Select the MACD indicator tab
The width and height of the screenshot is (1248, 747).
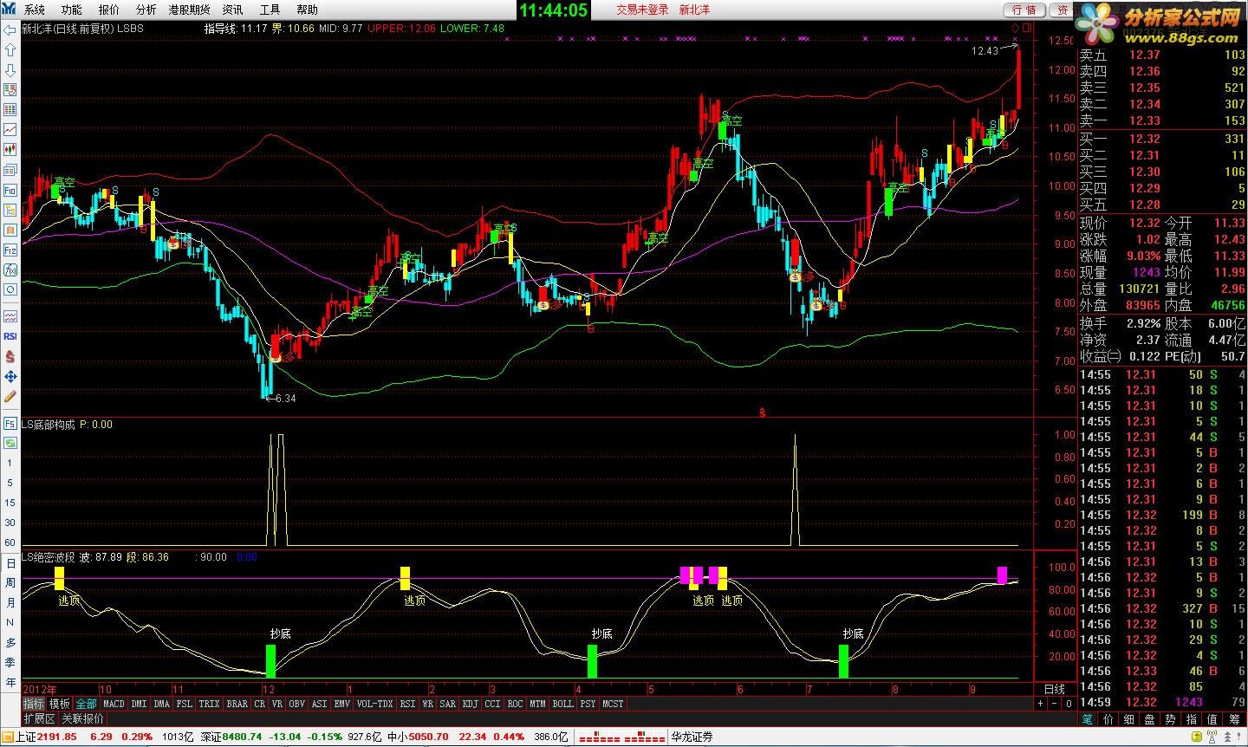[114, 705]
